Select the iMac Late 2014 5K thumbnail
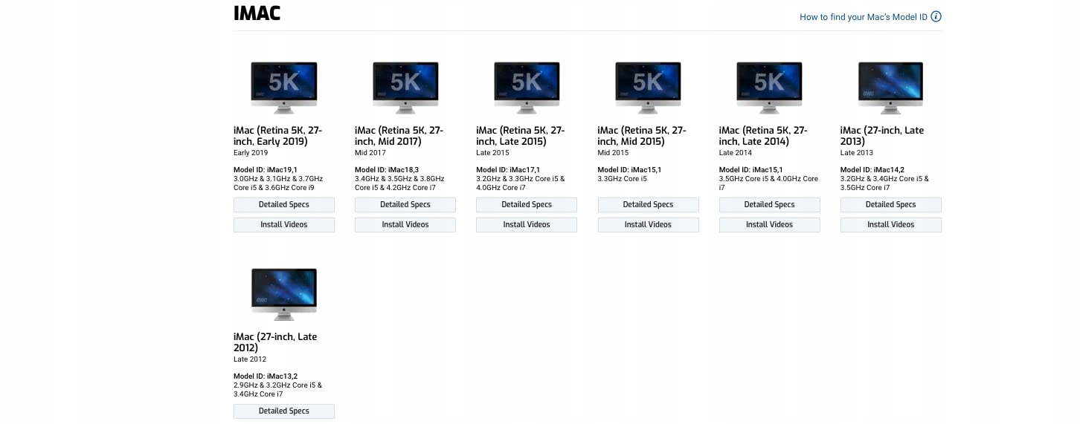Screen dimensions: 1080x424 click(x=769, y=88)
